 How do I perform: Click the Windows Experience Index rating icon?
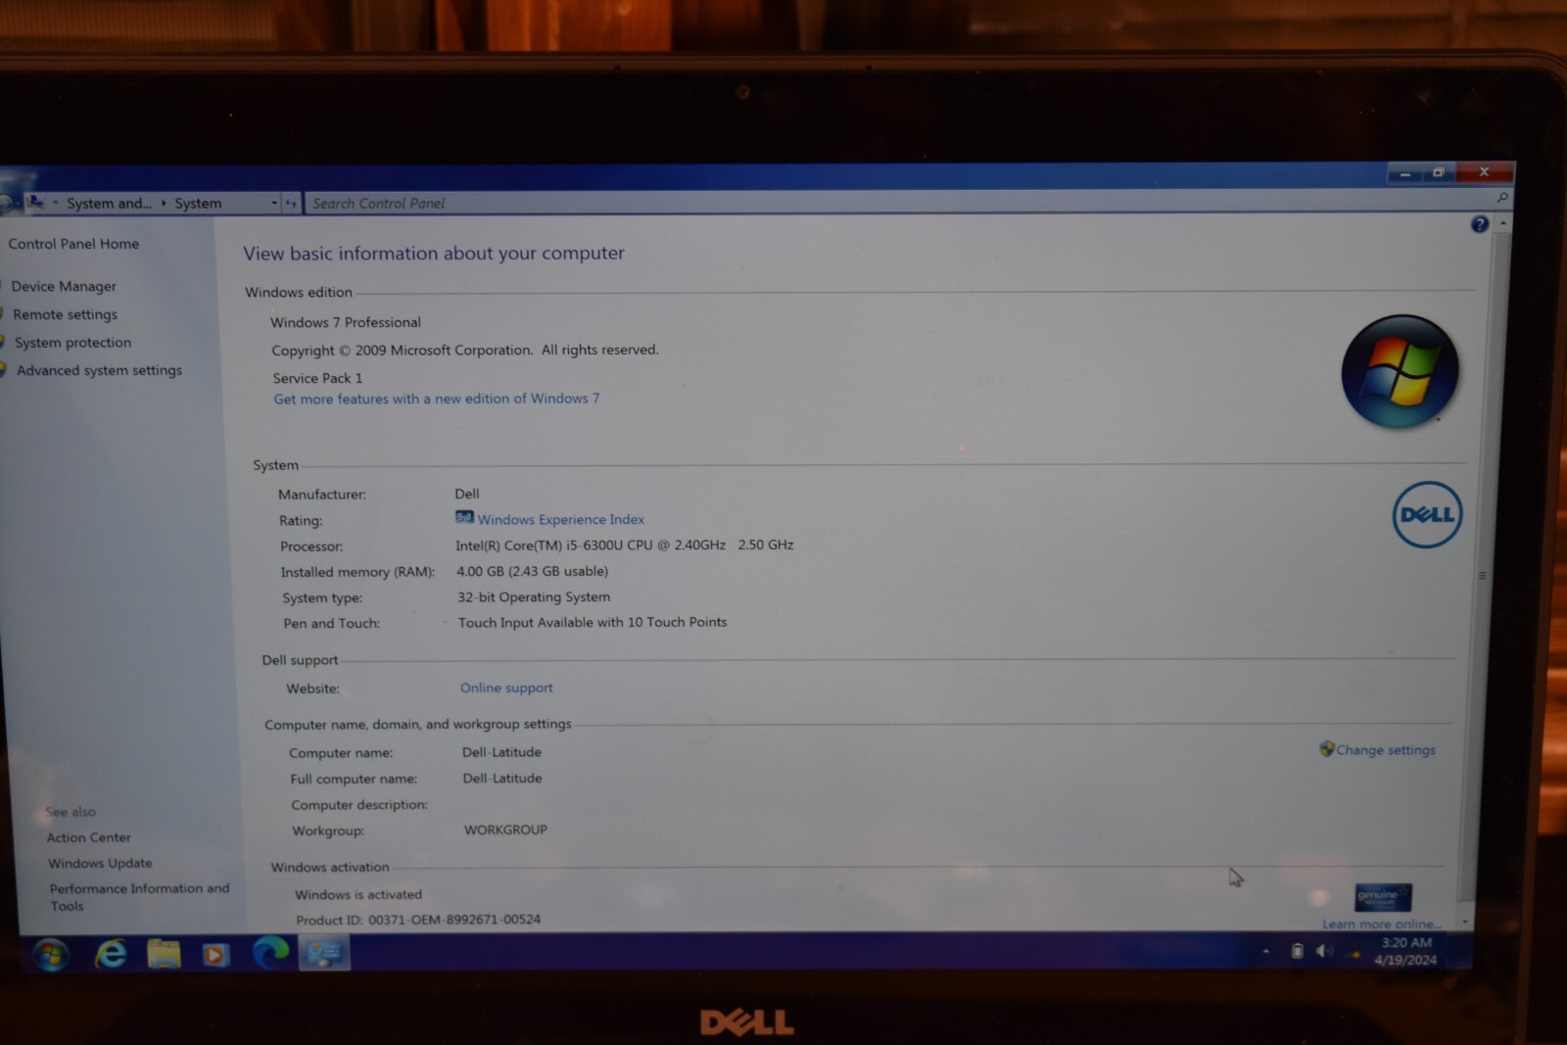[464, 517]
